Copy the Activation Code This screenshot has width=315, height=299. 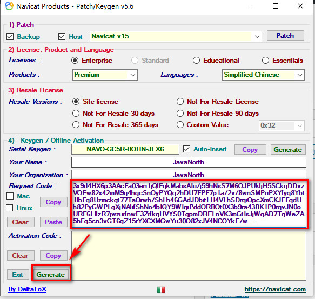pos(53,256)
